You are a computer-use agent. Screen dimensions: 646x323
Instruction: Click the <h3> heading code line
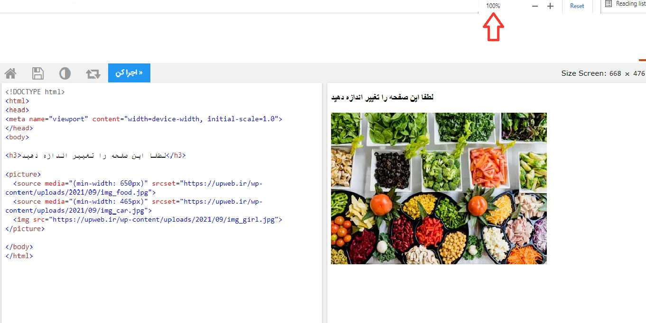pyautogui.click(x=95, y=155)
